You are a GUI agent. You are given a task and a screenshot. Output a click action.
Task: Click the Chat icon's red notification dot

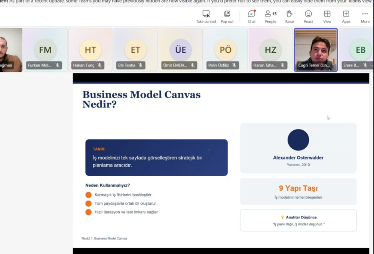point(255,11)
